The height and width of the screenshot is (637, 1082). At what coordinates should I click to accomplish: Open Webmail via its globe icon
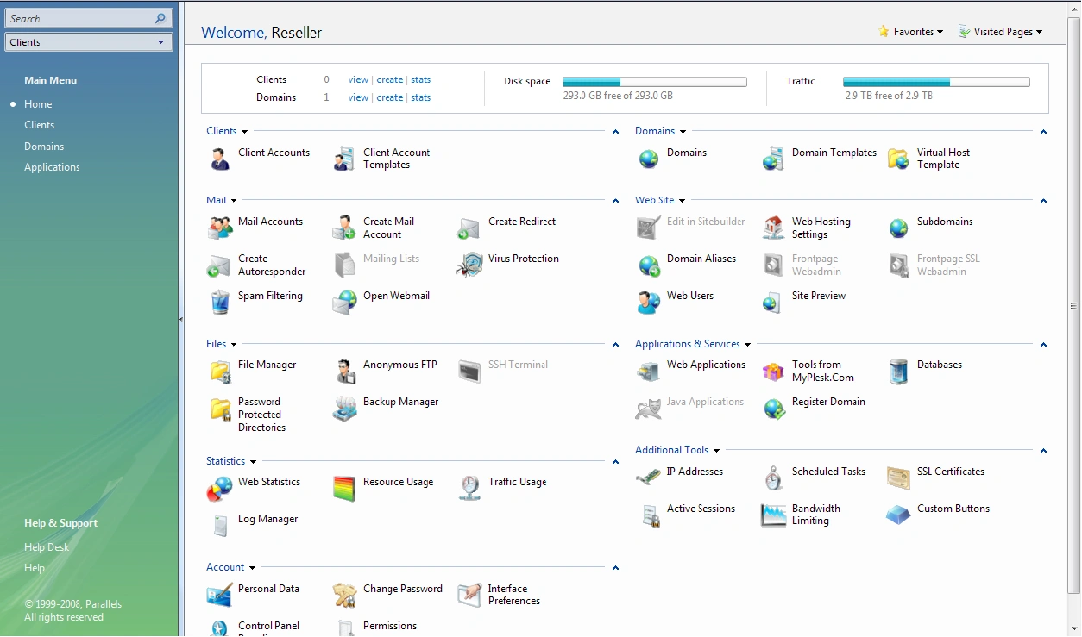click(345, 302)
